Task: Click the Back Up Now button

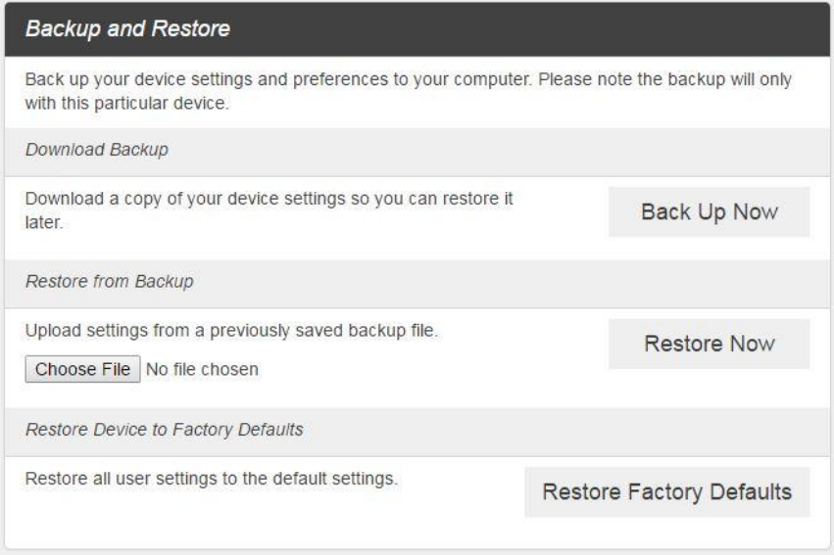Action: click(709, 212)
